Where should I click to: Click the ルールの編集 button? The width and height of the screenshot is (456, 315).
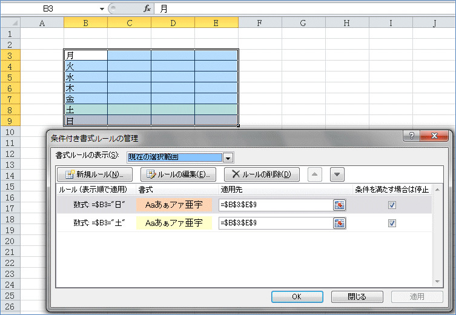click(178, 174)
